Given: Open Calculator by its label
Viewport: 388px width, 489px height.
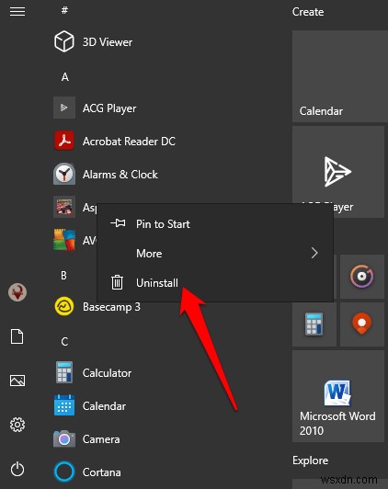Looking at the screenshot, I should pos(107,373).
